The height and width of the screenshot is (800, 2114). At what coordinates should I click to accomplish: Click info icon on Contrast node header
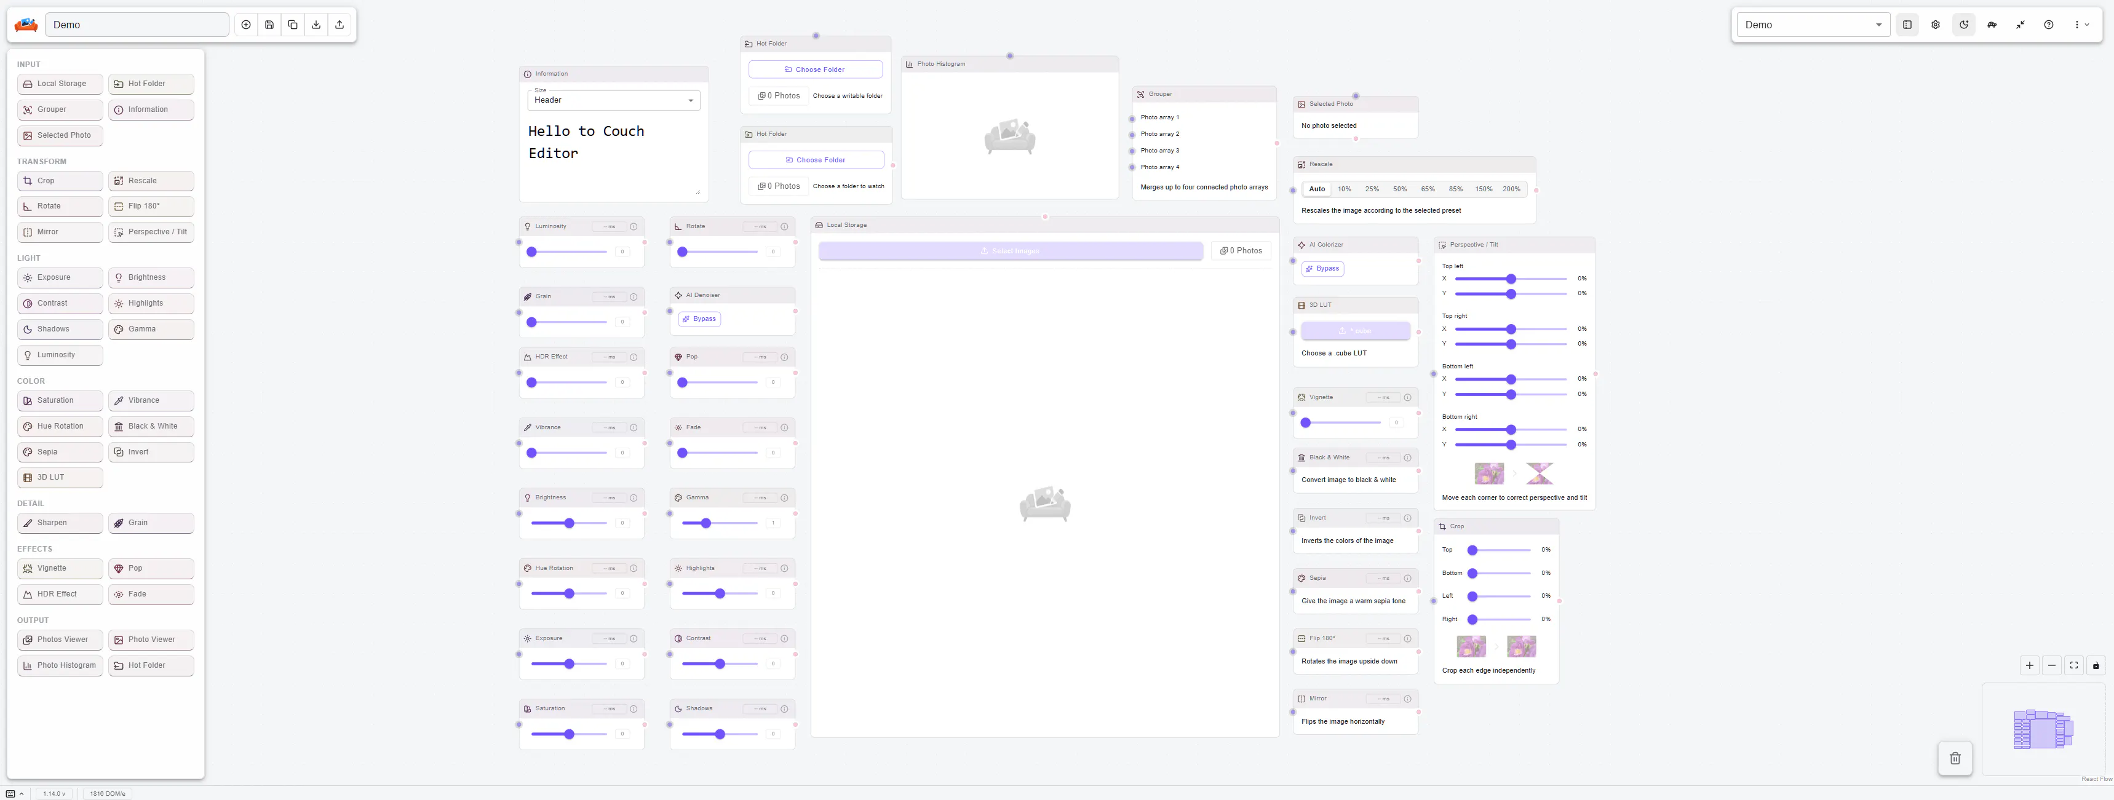click(x=785, y=638)
